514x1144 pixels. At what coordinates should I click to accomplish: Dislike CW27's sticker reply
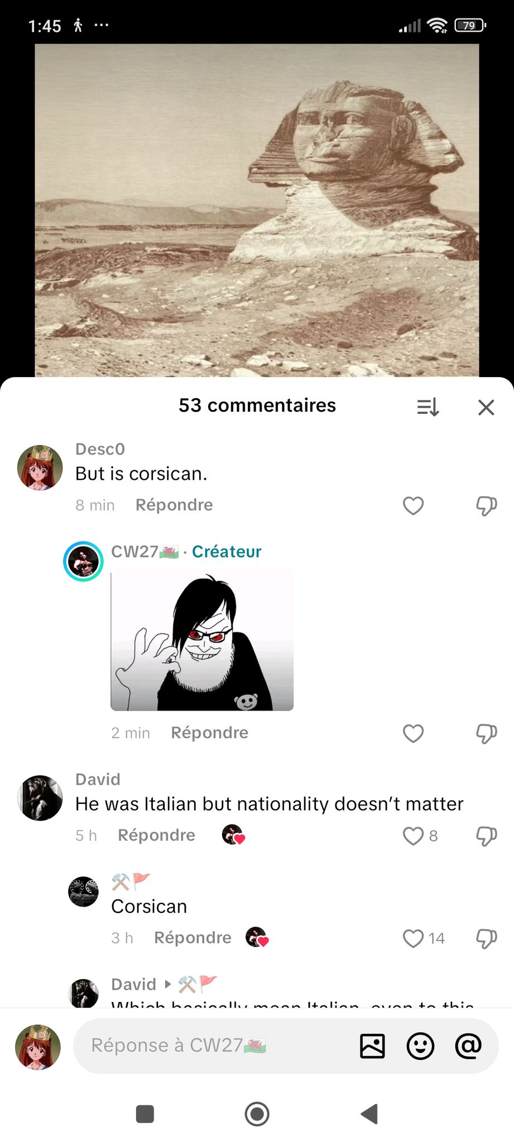coord(486,733)
